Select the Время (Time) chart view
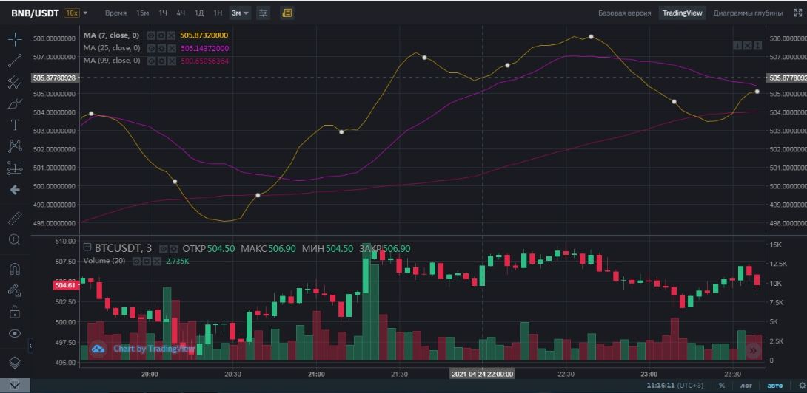Viewport: 807px width, 393px height. (115, 13)
